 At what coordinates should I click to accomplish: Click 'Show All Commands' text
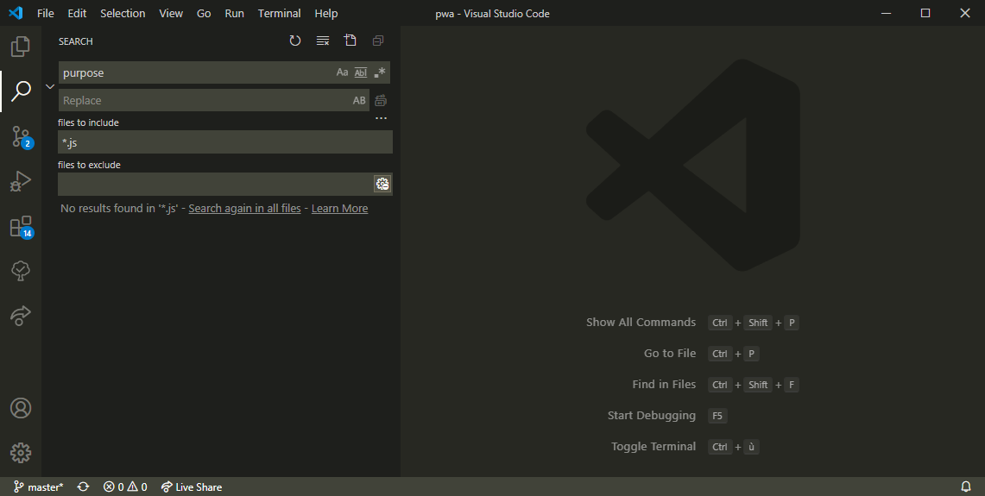641,322
